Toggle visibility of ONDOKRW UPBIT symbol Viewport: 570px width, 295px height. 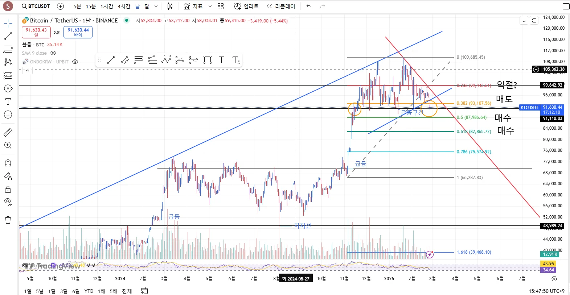coord(75,62)
